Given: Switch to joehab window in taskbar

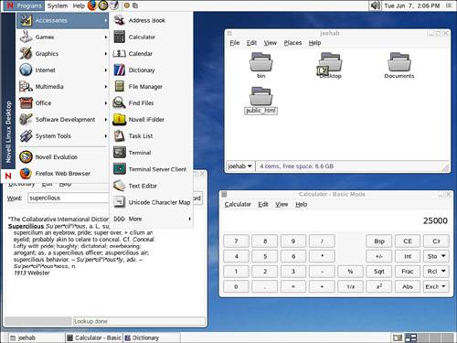Looking at the screenshot, I should coord(36,338).
